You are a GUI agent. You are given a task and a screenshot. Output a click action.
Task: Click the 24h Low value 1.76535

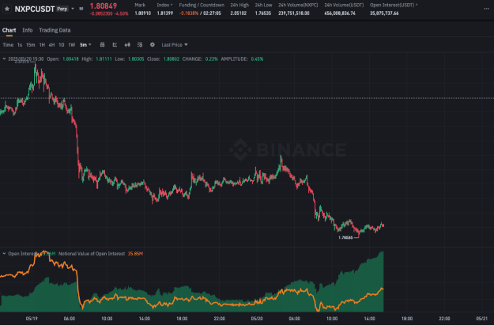click(263, 13)
